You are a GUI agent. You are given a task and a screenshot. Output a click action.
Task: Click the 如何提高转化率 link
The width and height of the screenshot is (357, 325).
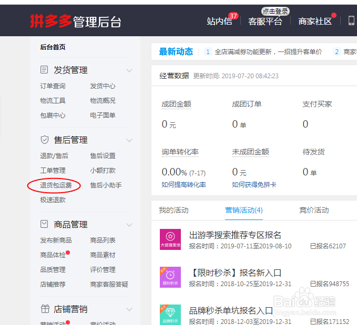pyautogui.click(x=183, y=184)
